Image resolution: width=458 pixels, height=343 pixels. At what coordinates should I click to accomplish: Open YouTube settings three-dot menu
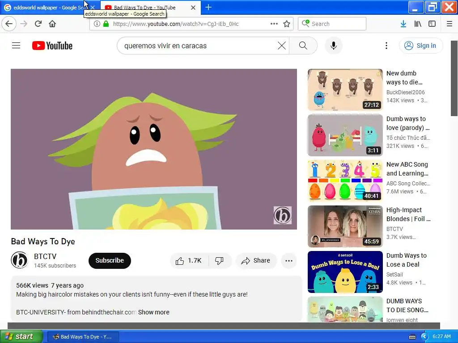point(386,46)
